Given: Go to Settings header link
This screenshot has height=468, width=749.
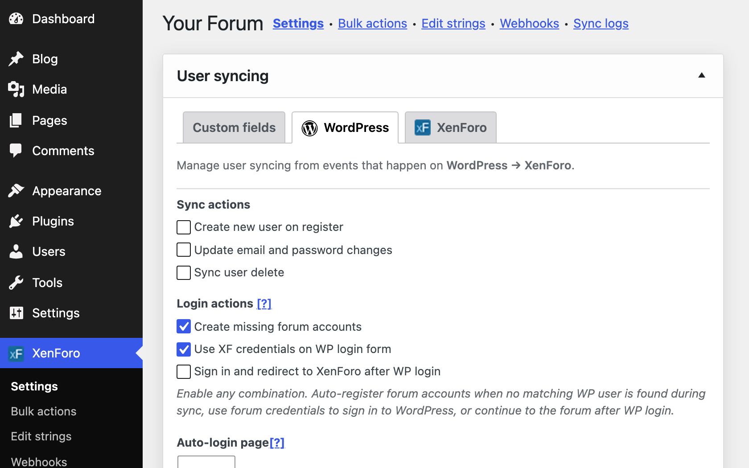Looking at the screenshot, I should (x=298, y=23).
